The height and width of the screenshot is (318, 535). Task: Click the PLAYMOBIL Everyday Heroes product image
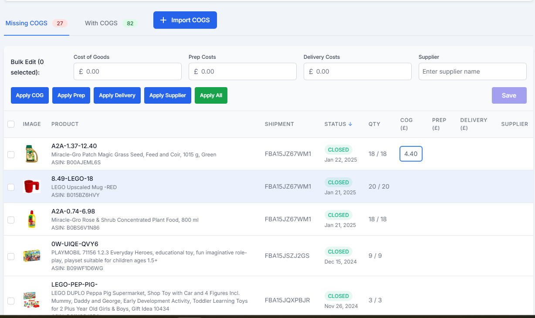31,256
